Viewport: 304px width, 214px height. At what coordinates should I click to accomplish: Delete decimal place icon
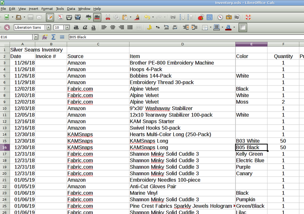pyautogui.click(x=175, y=27)
